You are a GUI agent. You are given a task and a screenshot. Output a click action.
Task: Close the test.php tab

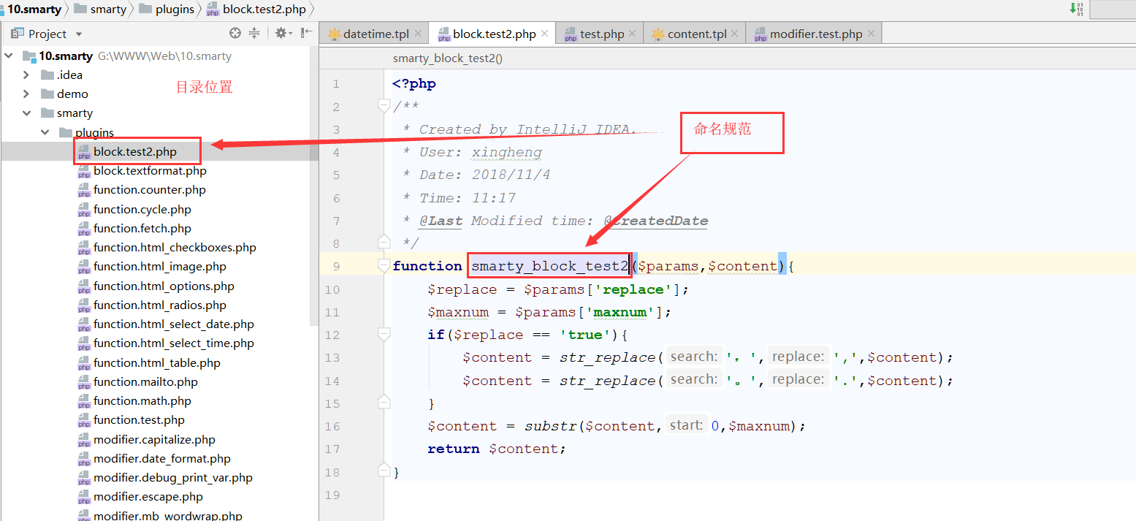point(633,34)
